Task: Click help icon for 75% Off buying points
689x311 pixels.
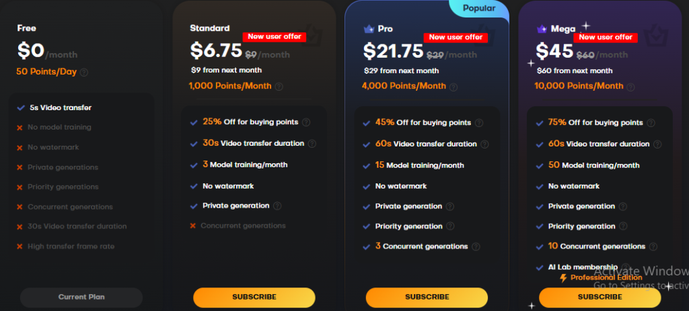Action: 651,123
